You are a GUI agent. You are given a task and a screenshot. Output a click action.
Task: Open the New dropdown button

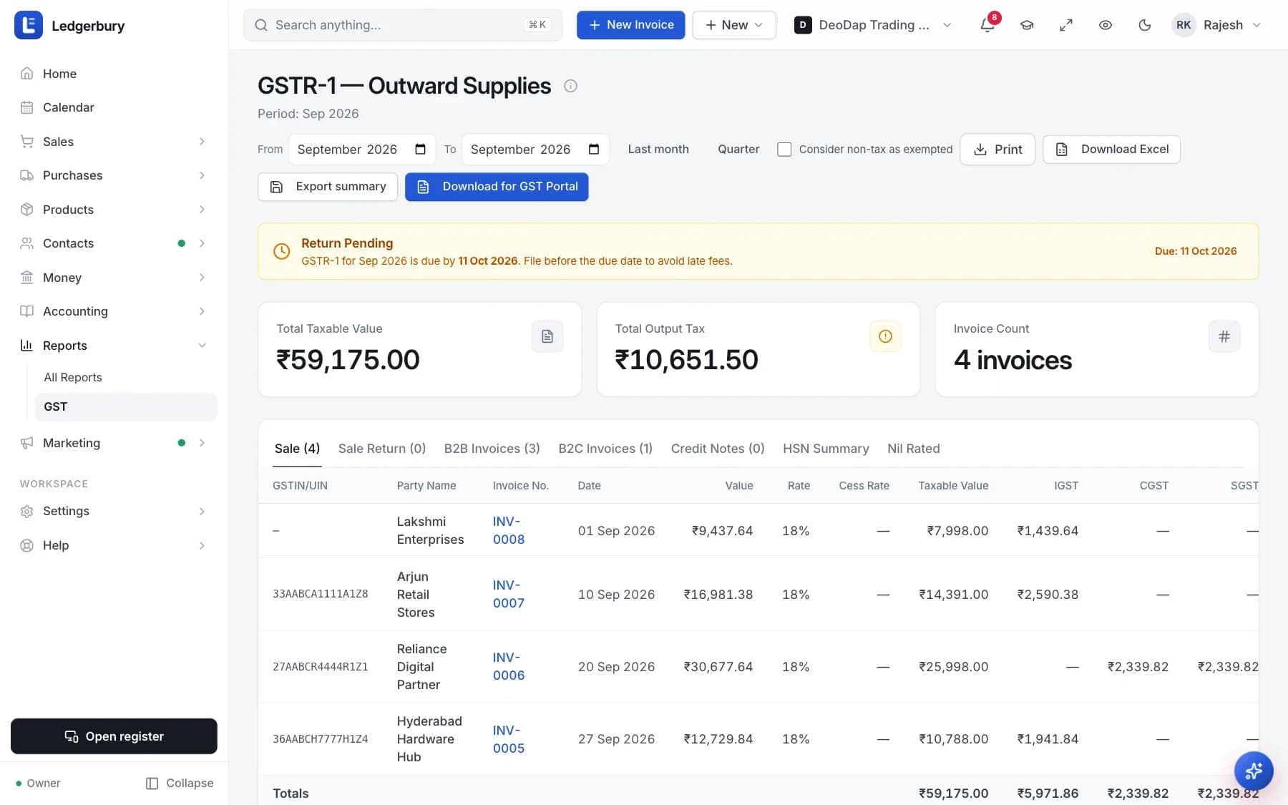click(x=734, y=25)
